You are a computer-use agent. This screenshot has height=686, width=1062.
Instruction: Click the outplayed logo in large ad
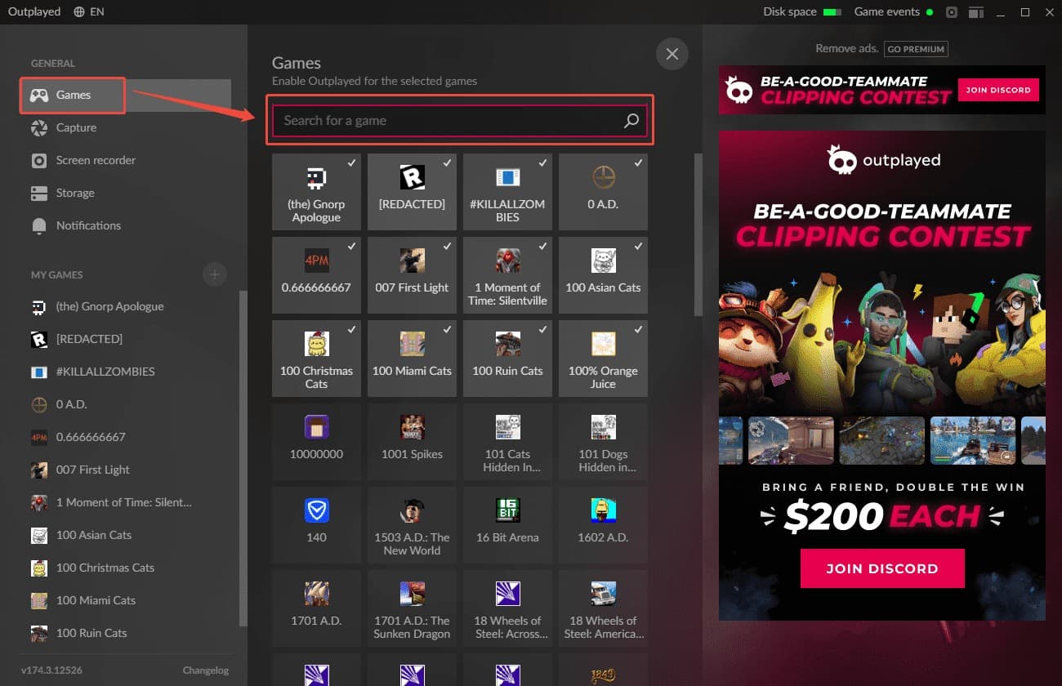point(882,160)
